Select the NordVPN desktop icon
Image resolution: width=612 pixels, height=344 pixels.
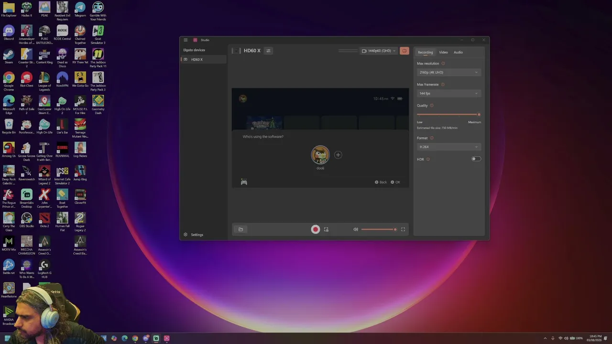click(x=62, y=80)
